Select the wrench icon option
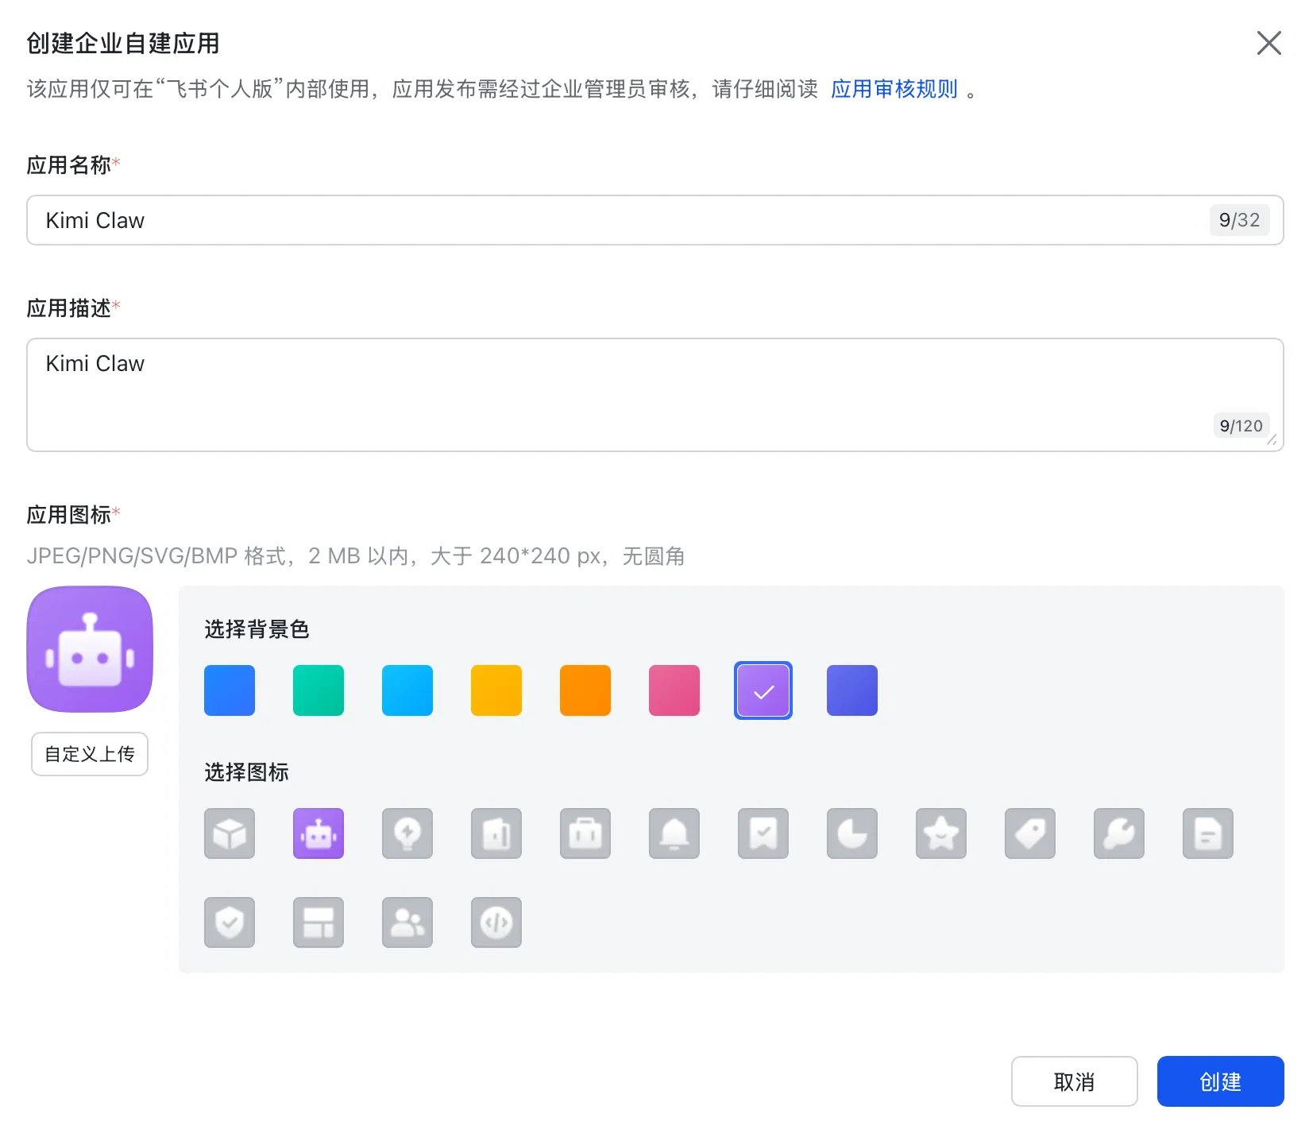Screen dimensions: 1309x1133 point(1119,833)
